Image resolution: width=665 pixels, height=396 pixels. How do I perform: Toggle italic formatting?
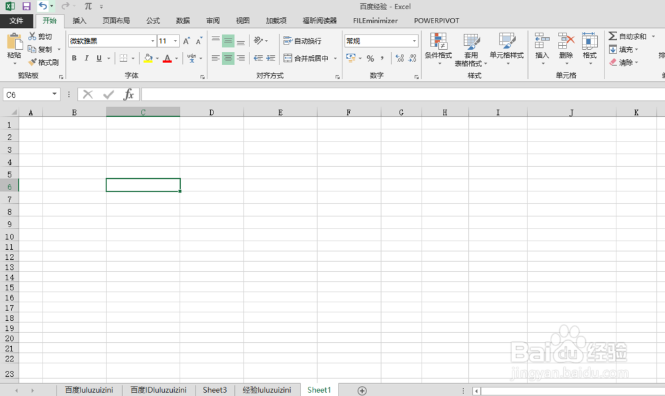[x=86, y=58]
